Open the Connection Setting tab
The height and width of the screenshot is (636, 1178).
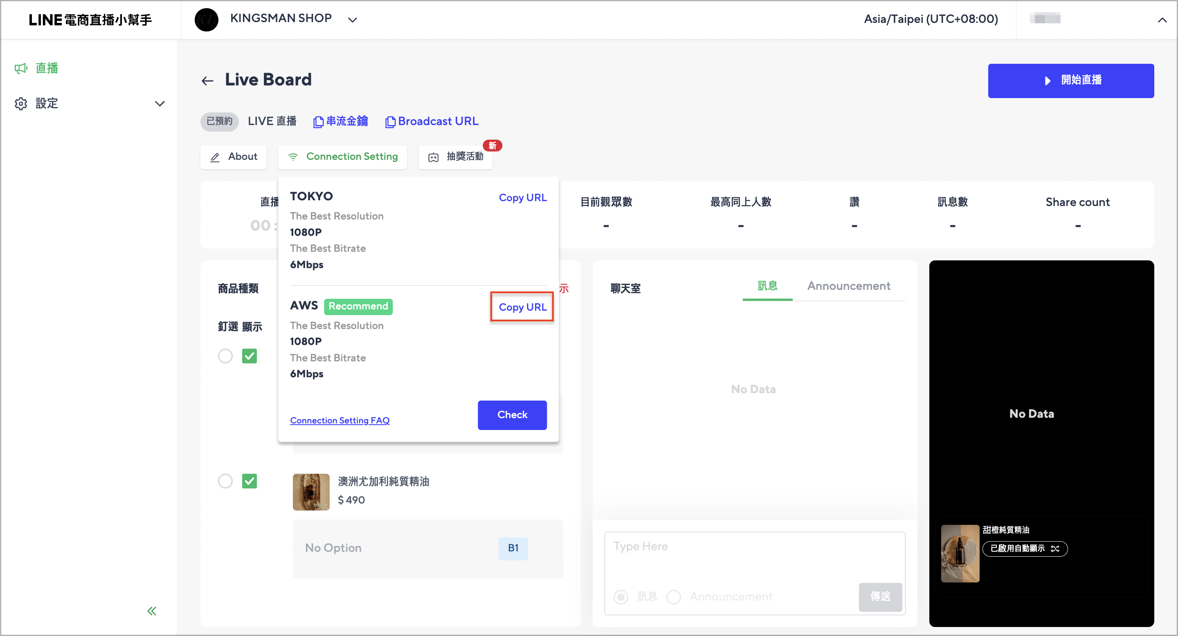pos(342,157)
